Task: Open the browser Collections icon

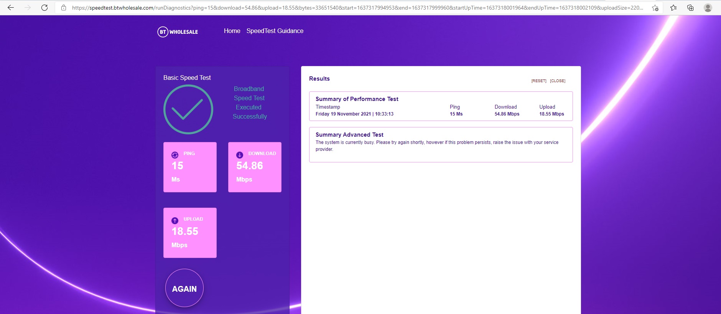Action: pyautogui.click(x=690, y=8)
